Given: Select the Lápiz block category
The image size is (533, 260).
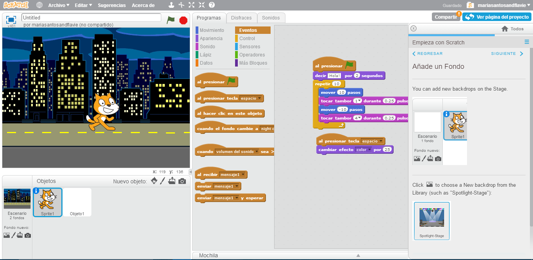Looking at the screenshot, I should 205,55.
